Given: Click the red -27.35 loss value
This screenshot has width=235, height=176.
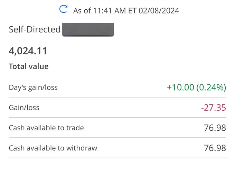Looking at the screenshot, I should click(x=214, y=108).
